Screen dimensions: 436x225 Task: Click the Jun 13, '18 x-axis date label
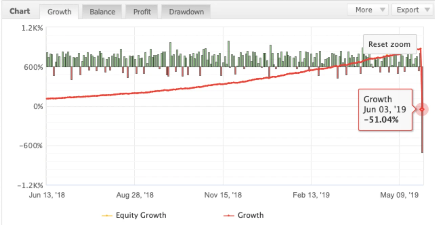tap(46, 195)
